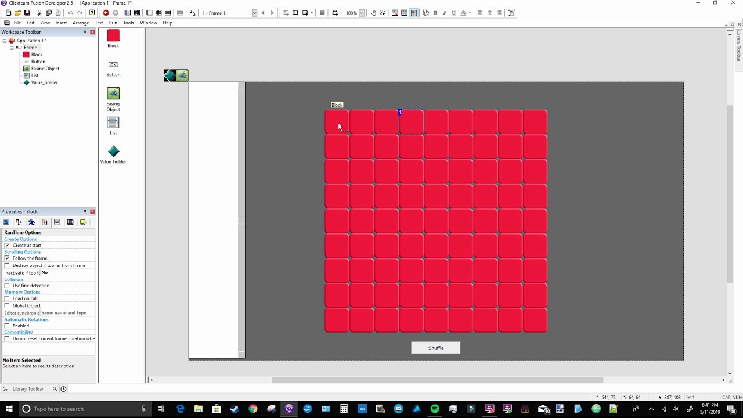Open the text color dropdown arrow
Image resolution: width=743 pixels, height=418 pixels.
470,13
